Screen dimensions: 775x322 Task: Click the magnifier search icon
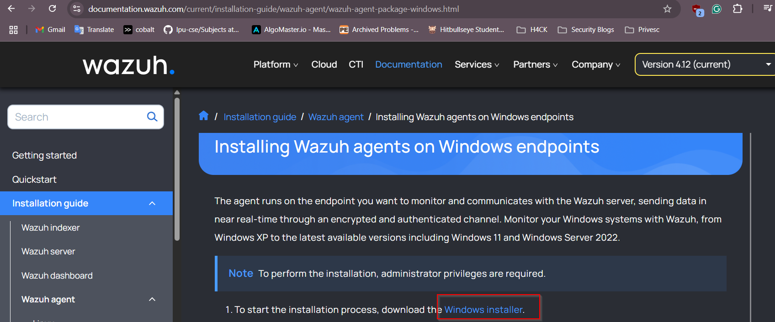coord(152,117)
